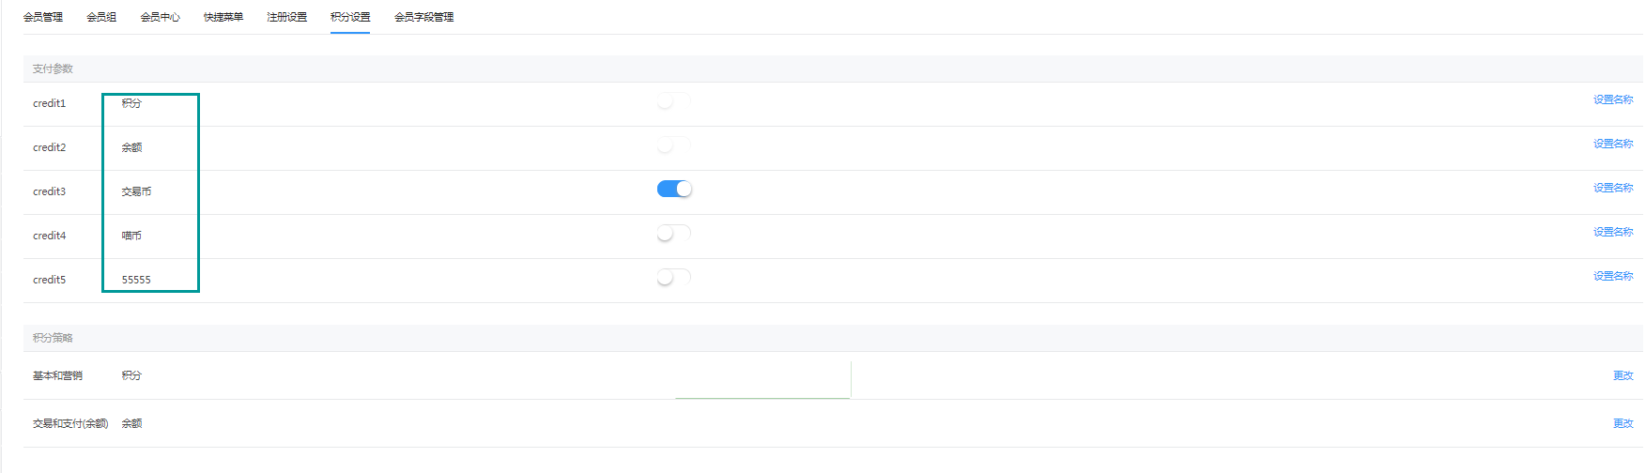The image size is (1646, 473).
Task: Enable the credit5 55555 switch
Action: (x=674, y=277)
